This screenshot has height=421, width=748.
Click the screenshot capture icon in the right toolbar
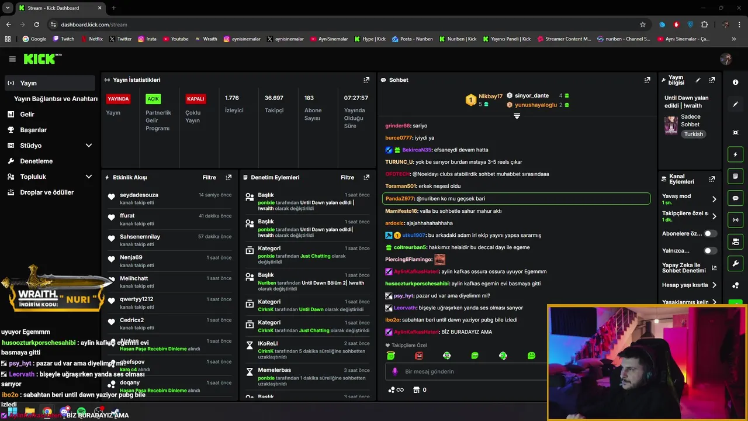735,133
